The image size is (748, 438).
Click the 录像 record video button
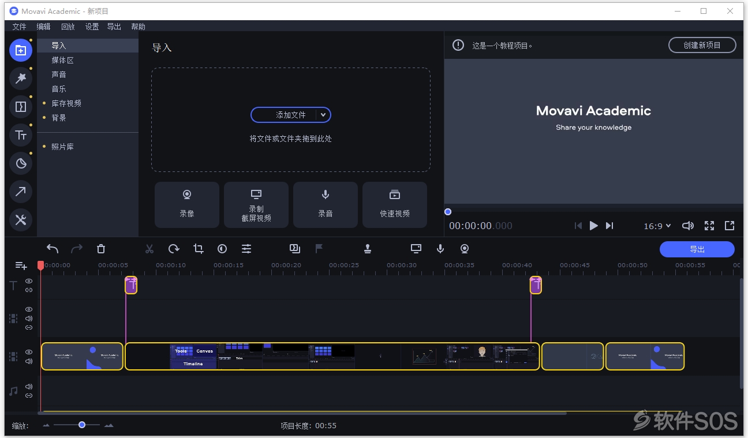pos(187,205)
